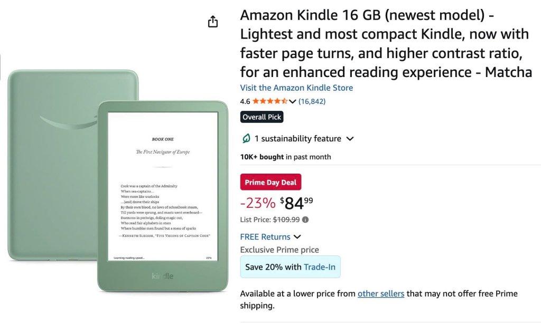Open the Trade-In link
Screen dimensions: 541x324
tap(320, 267)
